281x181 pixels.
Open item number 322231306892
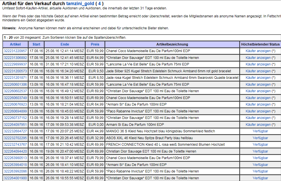(15, 58)
